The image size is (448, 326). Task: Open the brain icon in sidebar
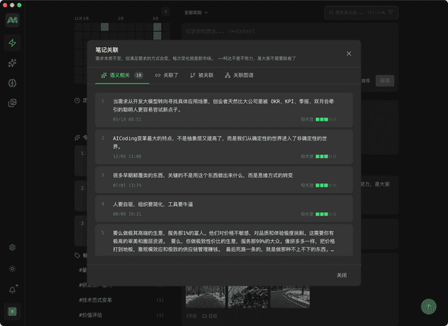pos(12,83)
